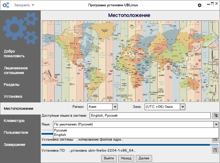
Task: Open the Загрузить dropdown menu
Action: point(24,5)
